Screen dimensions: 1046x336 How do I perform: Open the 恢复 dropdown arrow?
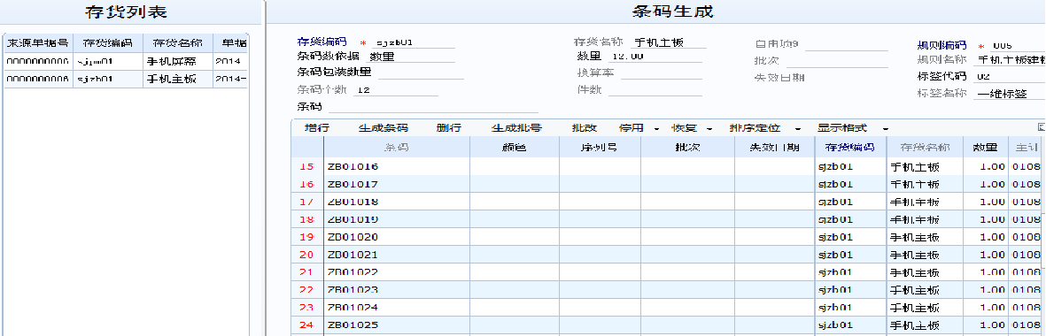(709, 128)
